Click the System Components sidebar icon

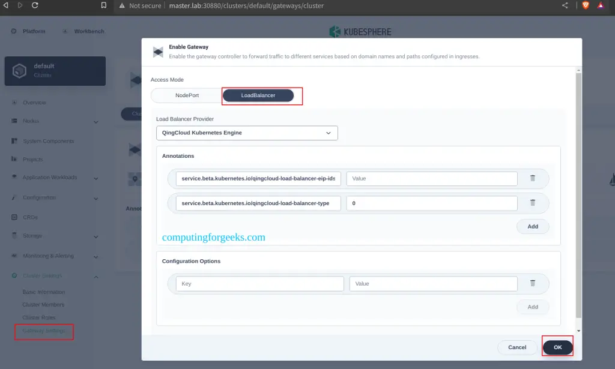[14, 141]
